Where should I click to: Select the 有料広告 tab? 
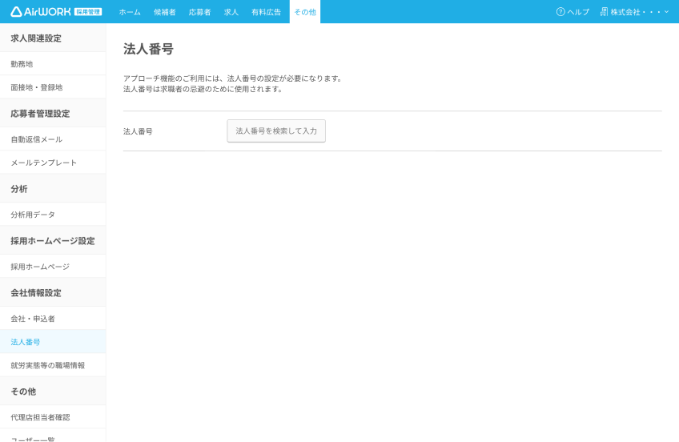click(267, 12)
